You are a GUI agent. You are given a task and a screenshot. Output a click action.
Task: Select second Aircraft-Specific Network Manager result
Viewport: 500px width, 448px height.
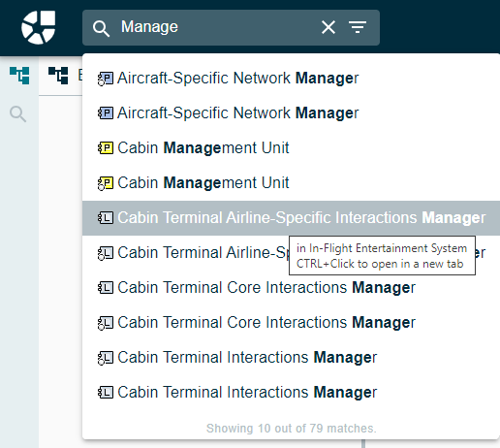291,113
